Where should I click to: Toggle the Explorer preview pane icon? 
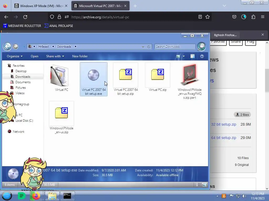(x=193, y=56)
